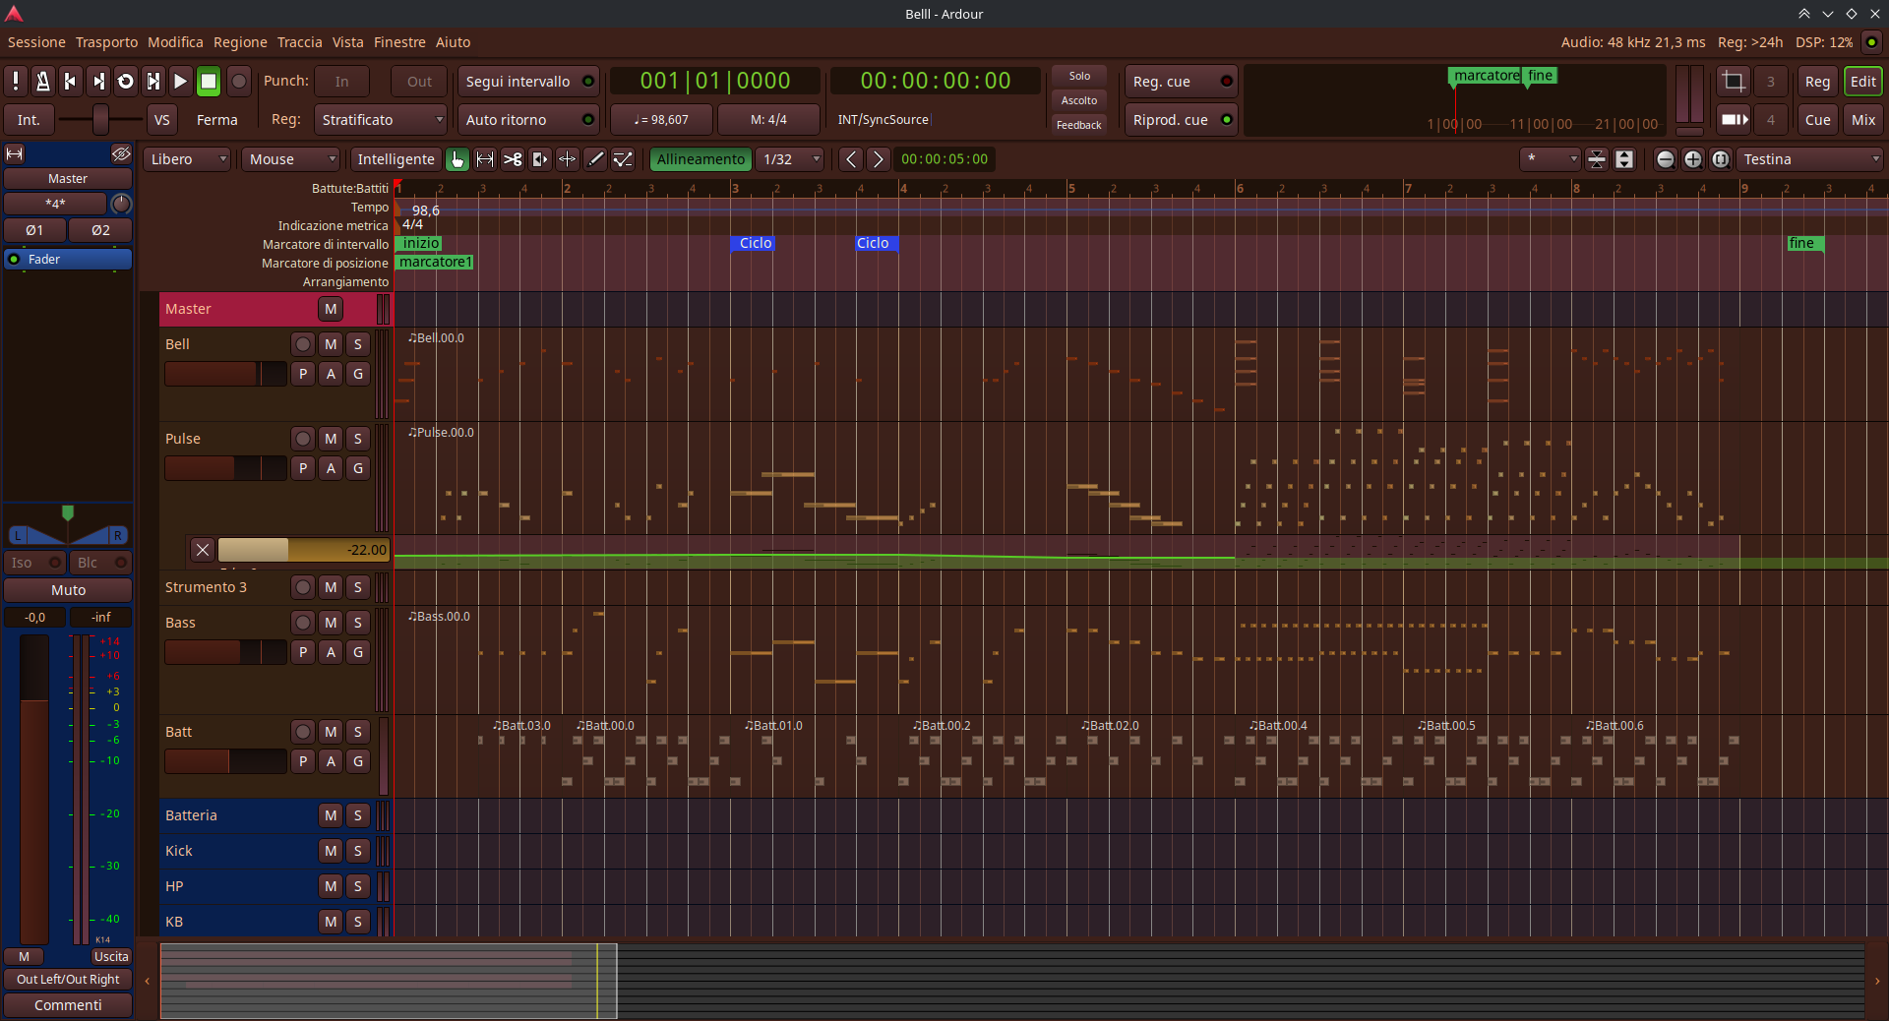1889x1021 pixels.
Task: Adjust the Pulse automation -22.00 slider
Action: (x=304, y=550)
